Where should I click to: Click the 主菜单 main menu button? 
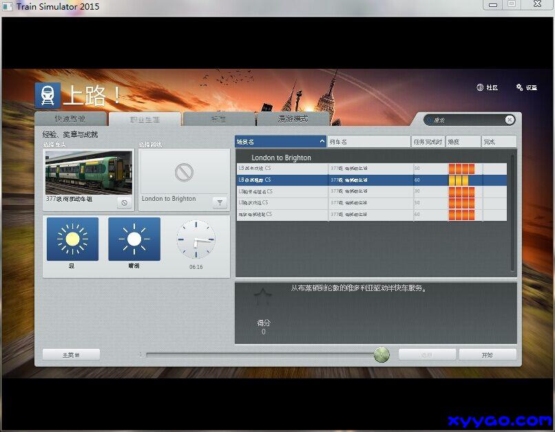tap(71, 355)
